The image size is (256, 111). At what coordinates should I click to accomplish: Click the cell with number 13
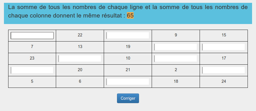[x=80, y=47]
